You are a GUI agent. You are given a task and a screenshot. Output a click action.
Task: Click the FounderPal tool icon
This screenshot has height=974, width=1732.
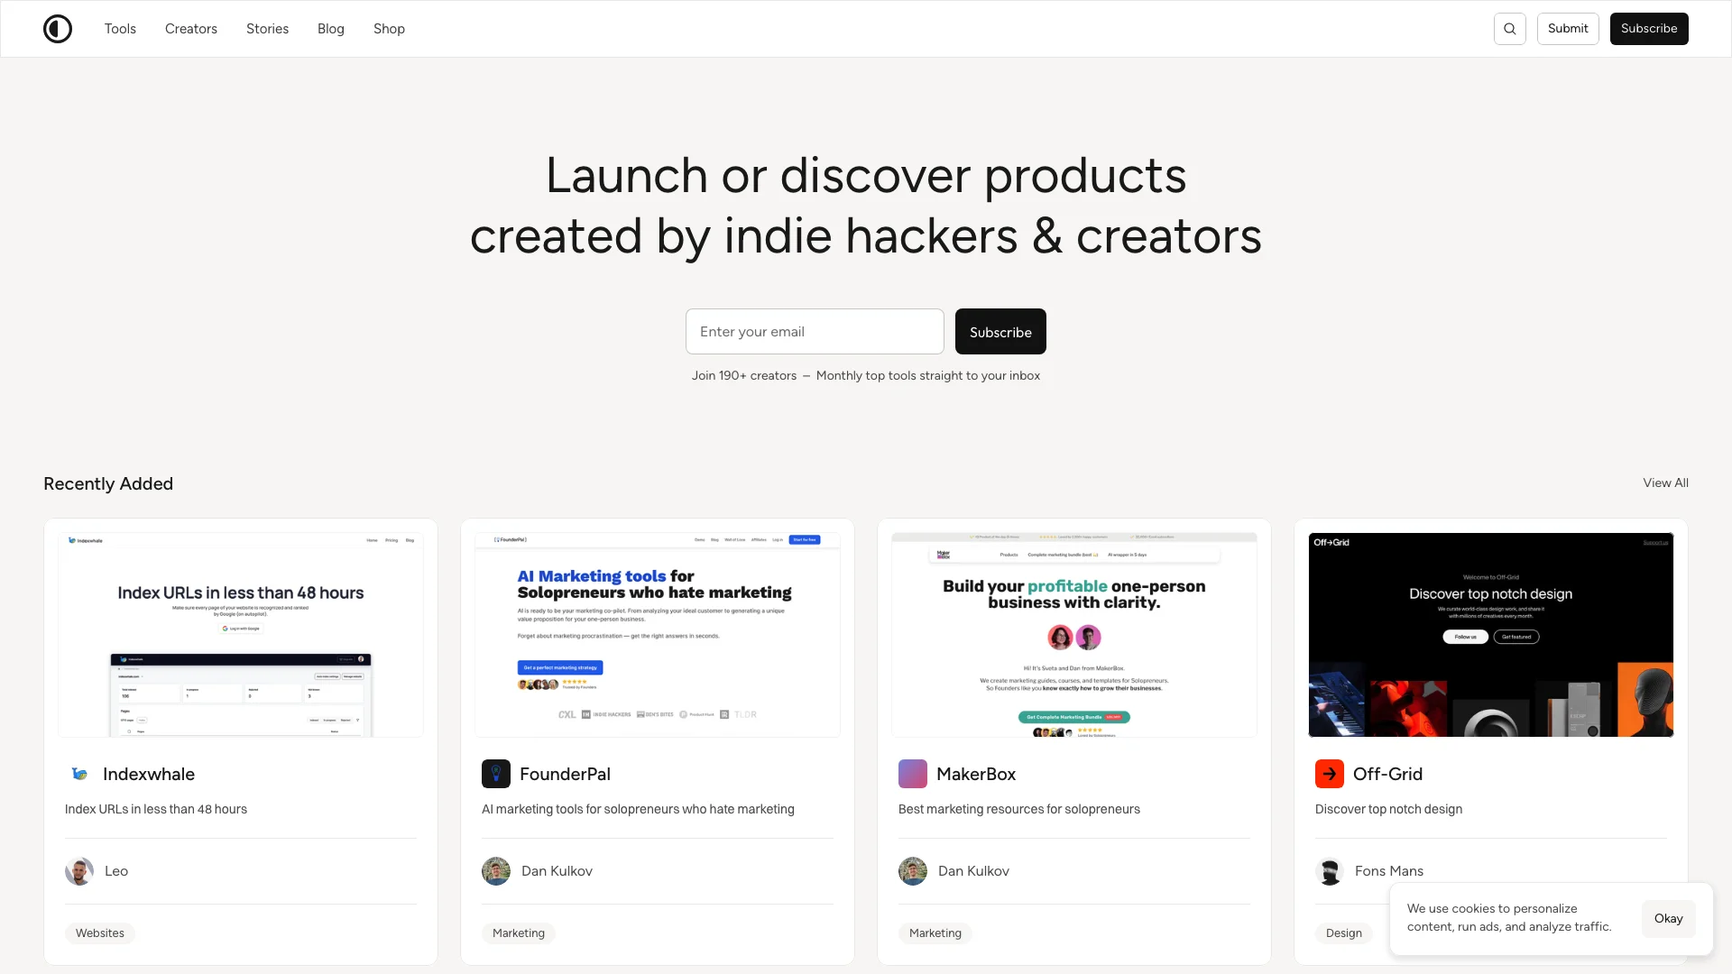click(496, 773)
